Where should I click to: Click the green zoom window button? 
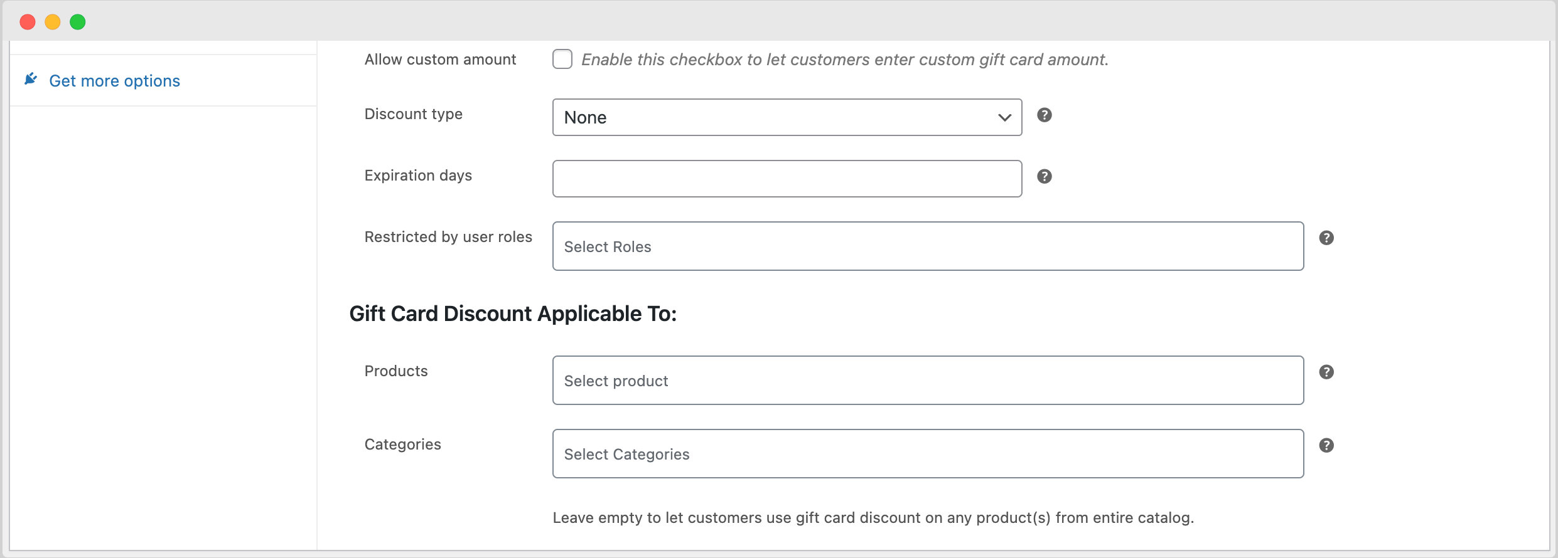(78, 21)
